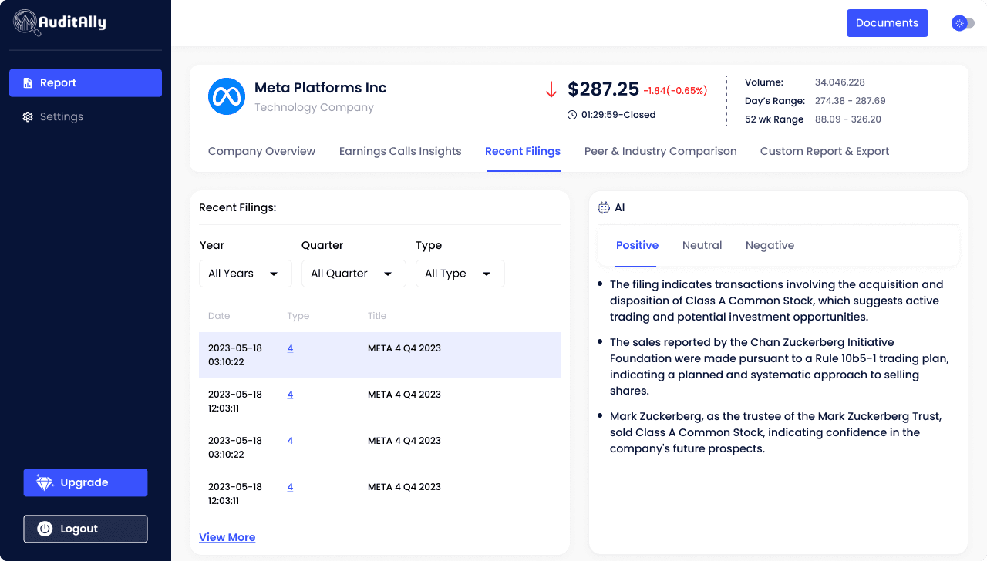Click the Settings gear icon in sidebar
Image resolution: width=987 pixels, height=561 pixels.
pos(28,117)
